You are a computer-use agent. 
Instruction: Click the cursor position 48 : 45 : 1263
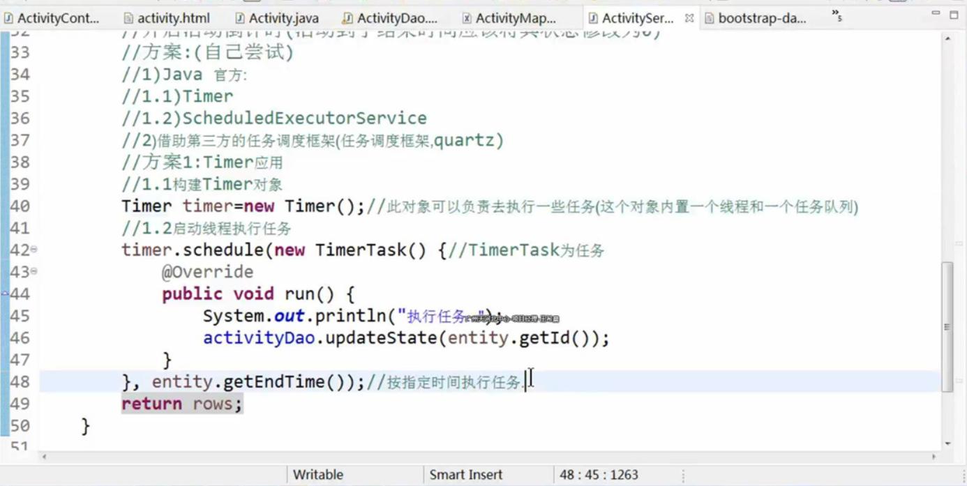pos(599,475)
